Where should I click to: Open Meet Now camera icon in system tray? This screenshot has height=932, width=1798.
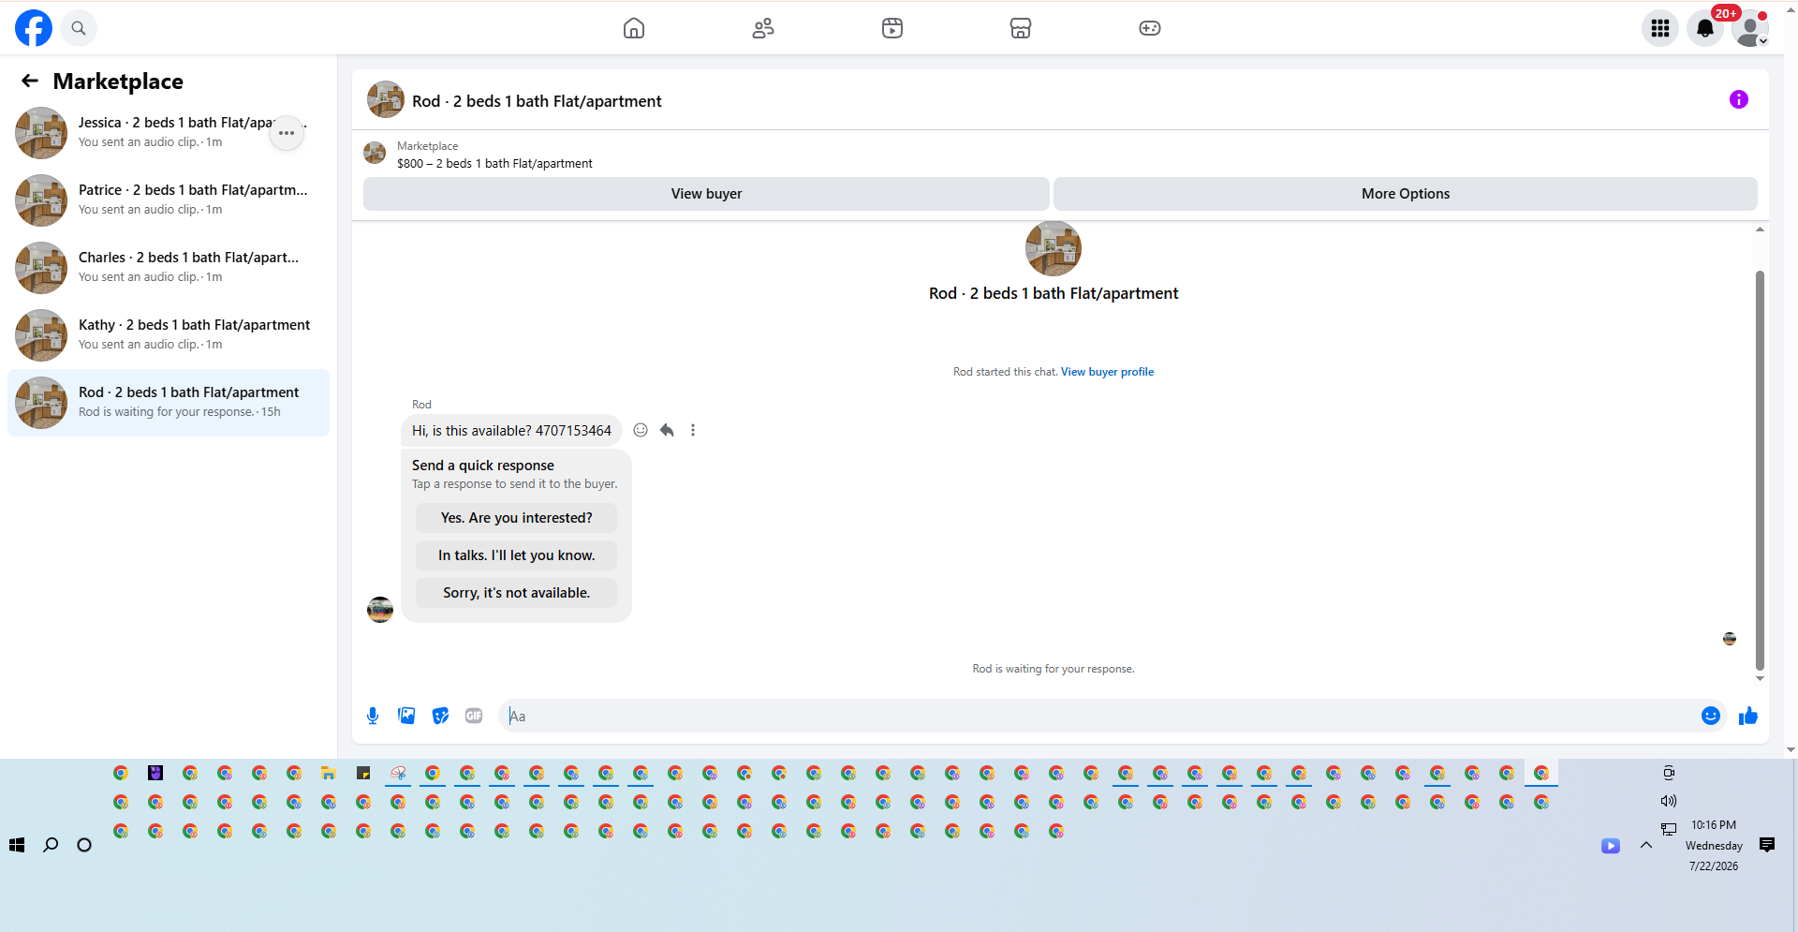tap(1669, 773)
